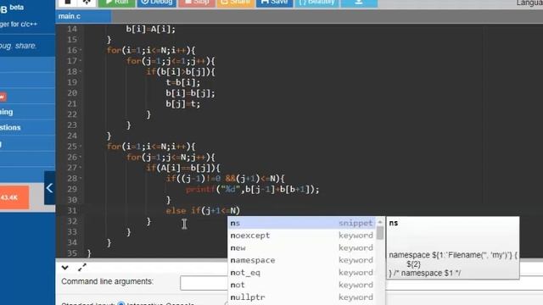The width and height of the screenshot is (543, 305).
Task: Click the Save button in the toolbar
Action: point(275,3)
